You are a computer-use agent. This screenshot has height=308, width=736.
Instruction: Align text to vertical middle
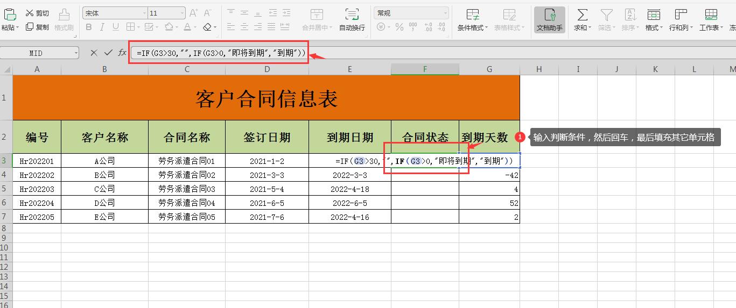(244, 13)
